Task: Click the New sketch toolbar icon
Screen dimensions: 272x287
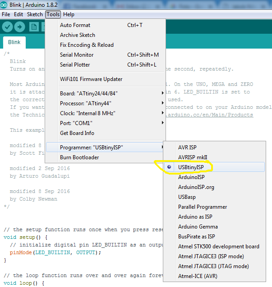Action: (34, 27)
